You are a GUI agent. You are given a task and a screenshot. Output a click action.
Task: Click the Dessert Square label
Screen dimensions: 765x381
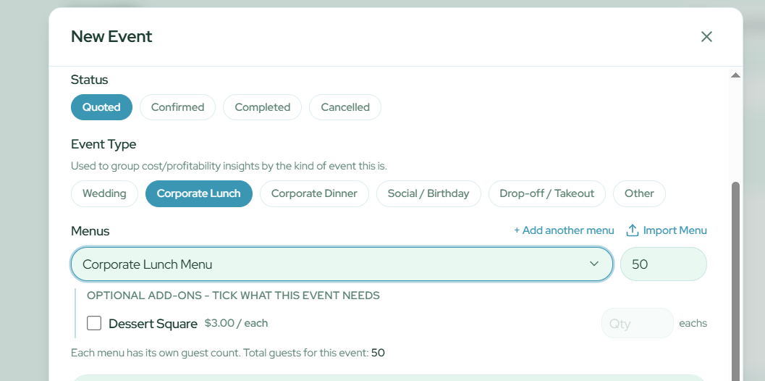point(153,323)
